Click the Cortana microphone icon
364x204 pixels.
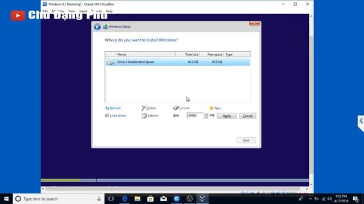(99, 199)
